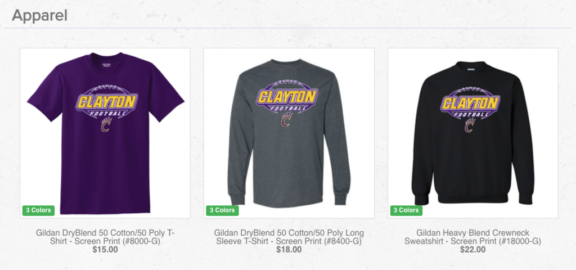This screenshot has height=270, width=576.
Task: Click the paw C emblem on black sweatshirt
Action: coord(470,125)
